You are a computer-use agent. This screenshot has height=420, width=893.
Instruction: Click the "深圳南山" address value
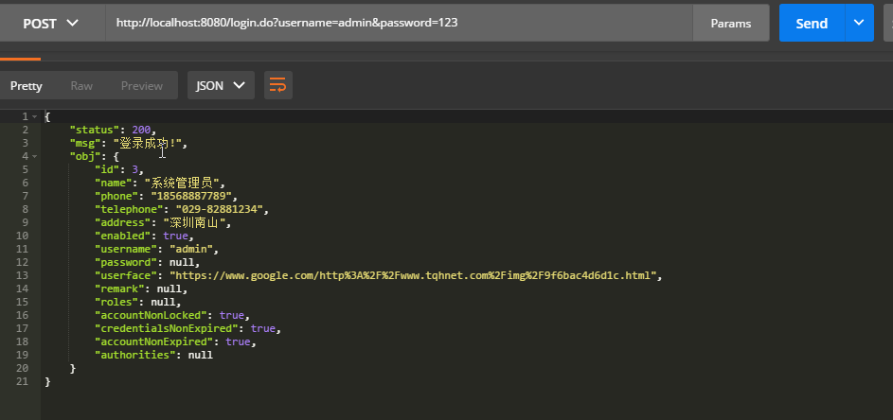point(194,222)
